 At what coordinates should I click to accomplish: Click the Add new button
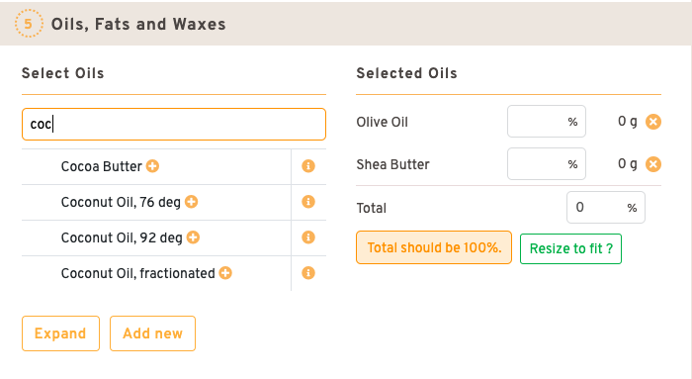click(x=152, y=333)
